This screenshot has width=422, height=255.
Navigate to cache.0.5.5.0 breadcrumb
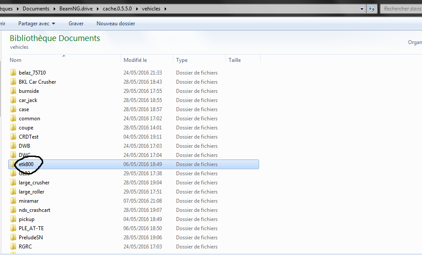click(x=118, y=9)
